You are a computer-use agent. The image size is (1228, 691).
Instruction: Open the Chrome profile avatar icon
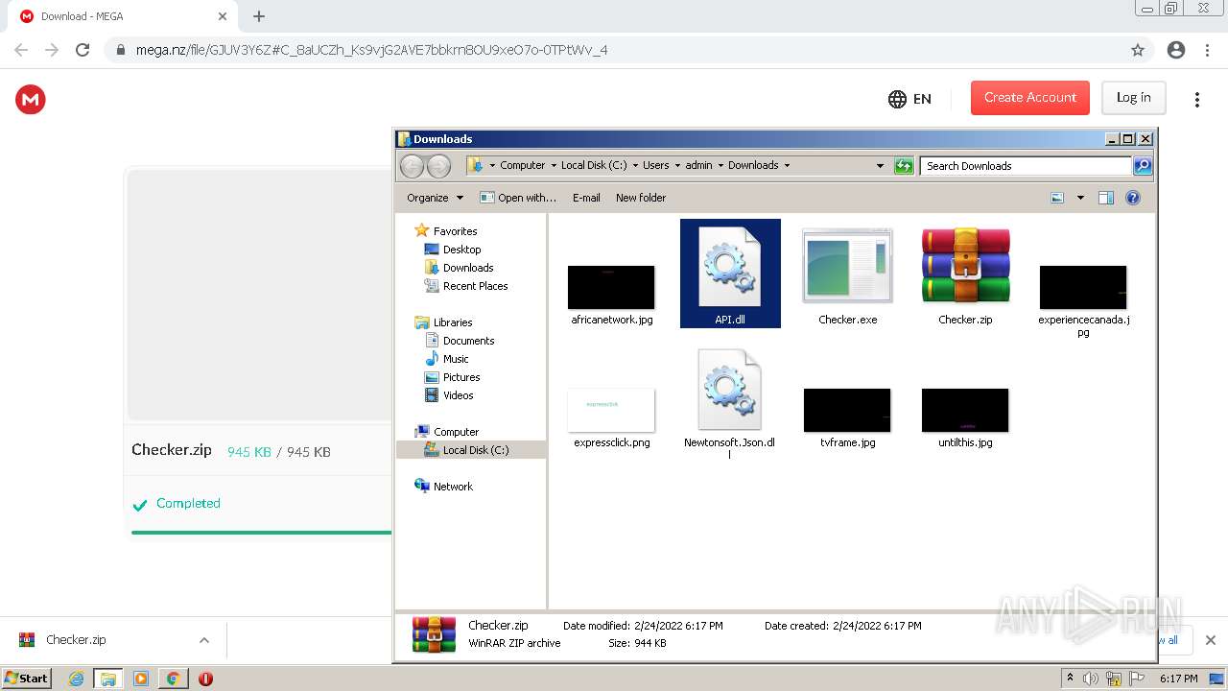1176,50
